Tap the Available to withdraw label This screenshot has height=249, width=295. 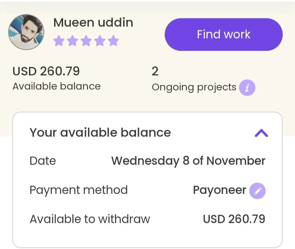[90, 219]
